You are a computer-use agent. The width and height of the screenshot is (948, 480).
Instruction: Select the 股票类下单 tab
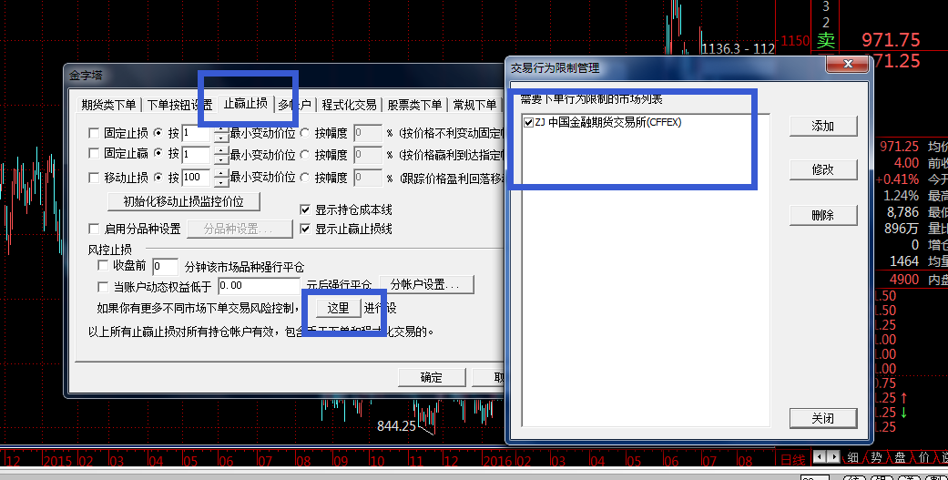point(414,105)
